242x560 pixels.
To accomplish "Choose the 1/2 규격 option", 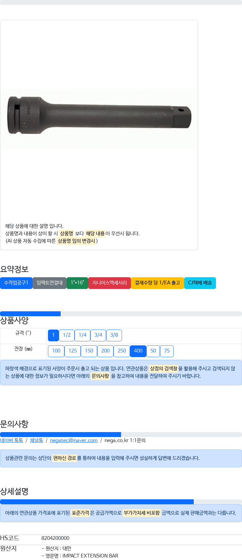I will click(67, 335).
